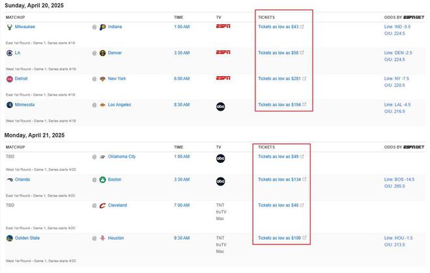Viewport: 430px width, 273px height.
Task: Open Tickets as low as $134 link
Action: pyautogui.click(x=279, y=179)
